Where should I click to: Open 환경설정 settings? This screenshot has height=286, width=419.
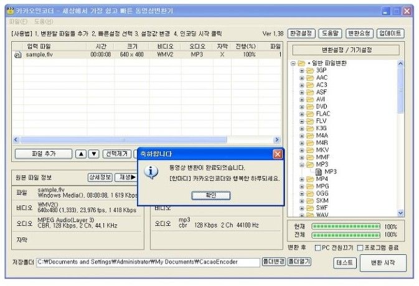tap(301, 34)
